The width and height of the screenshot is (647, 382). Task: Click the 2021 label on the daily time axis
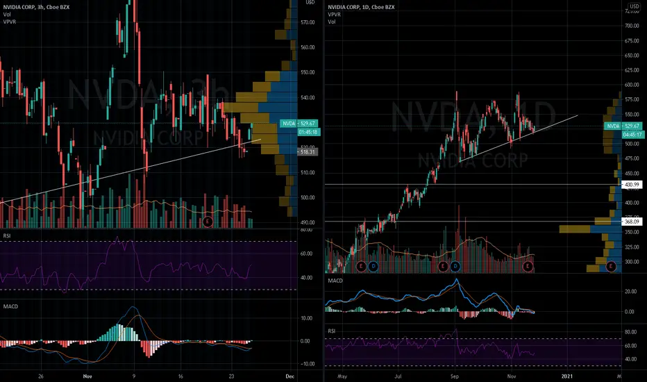[567, 376]
